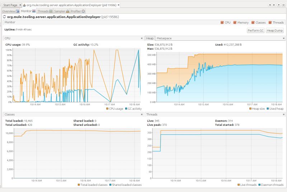Click the refresh icon beside the application title

pos(4,17)
